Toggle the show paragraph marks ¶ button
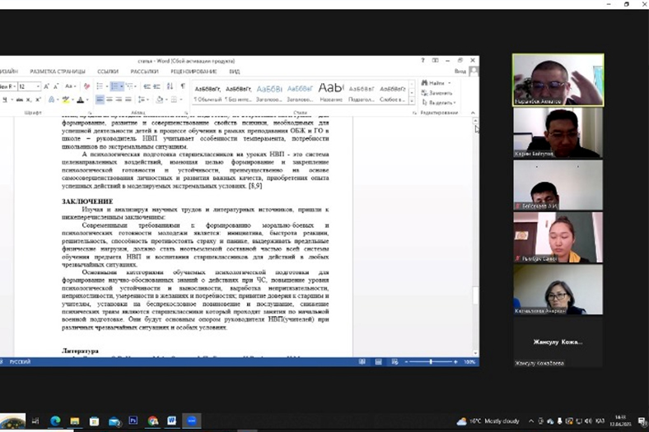Image resolution: width=649 pixels, height=432 pixels. click(182, 86)
